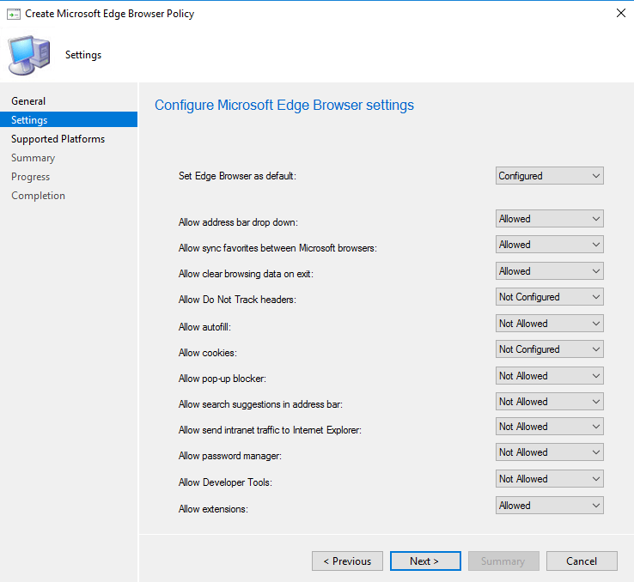Click the wizard icon in title bar

pos(13,14)
